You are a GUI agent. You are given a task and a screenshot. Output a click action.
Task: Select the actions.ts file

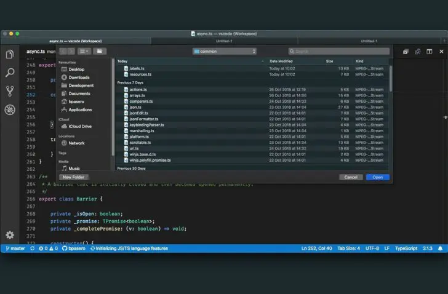[x=252, y=90]
